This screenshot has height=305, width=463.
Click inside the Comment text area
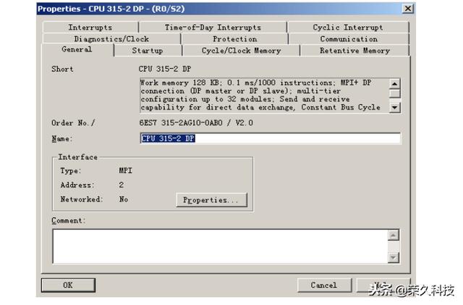click(220, 246)
